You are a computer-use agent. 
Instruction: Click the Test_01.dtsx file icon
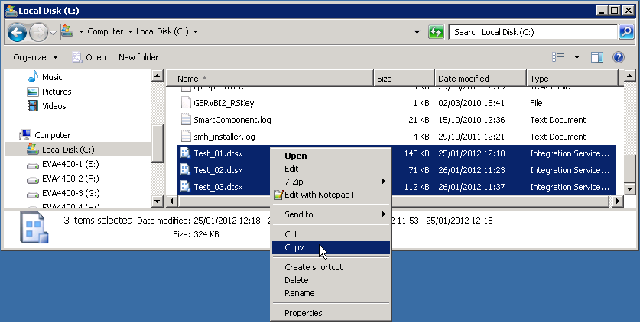(x=185, y=153)
